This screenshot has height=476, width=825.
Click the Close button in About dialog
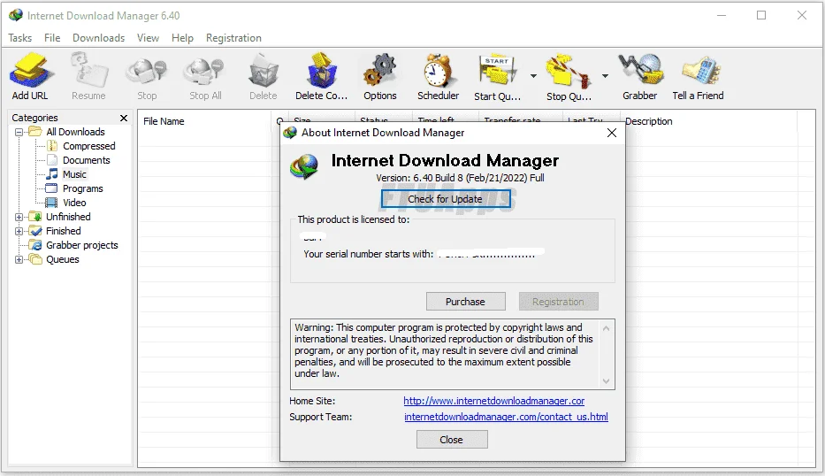[x=452, y=440]
